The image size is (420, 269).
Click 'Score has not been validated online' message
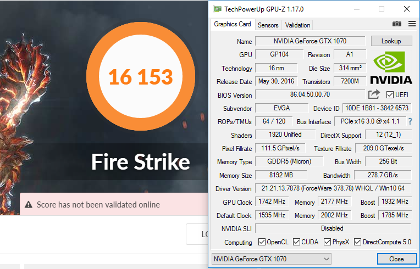[x=98, y=205]
